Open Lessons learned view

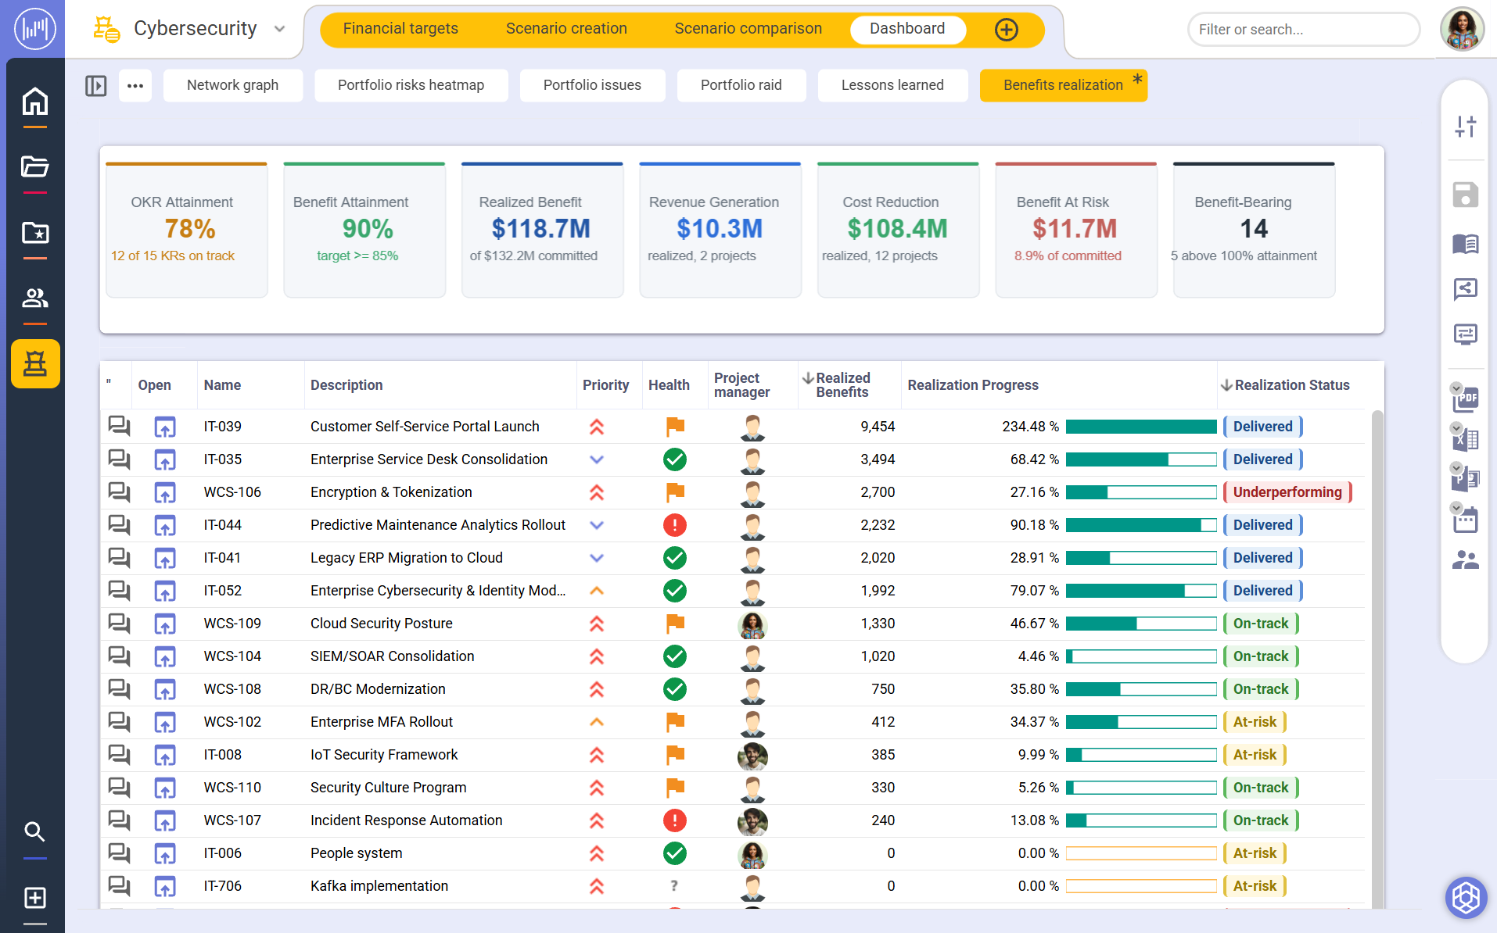pyautogui.click(x=892, y=85)
